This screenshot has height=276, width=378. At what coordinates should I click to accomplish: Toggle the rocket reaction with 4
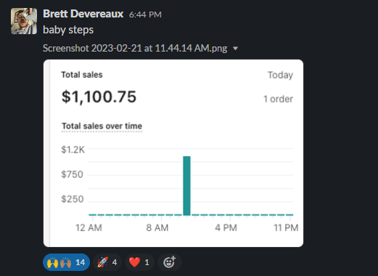click(x=107, y=262)
